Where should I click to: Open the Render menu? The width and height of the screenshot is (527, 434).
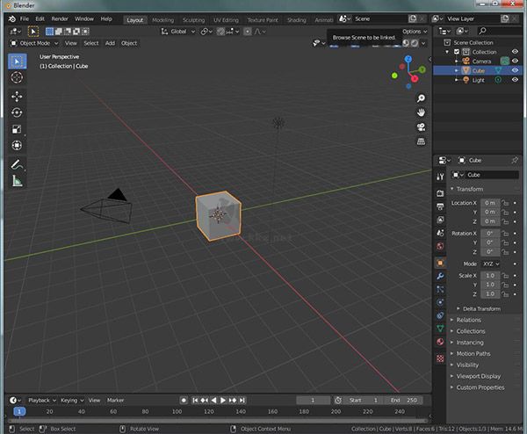[x=60, y=18]
